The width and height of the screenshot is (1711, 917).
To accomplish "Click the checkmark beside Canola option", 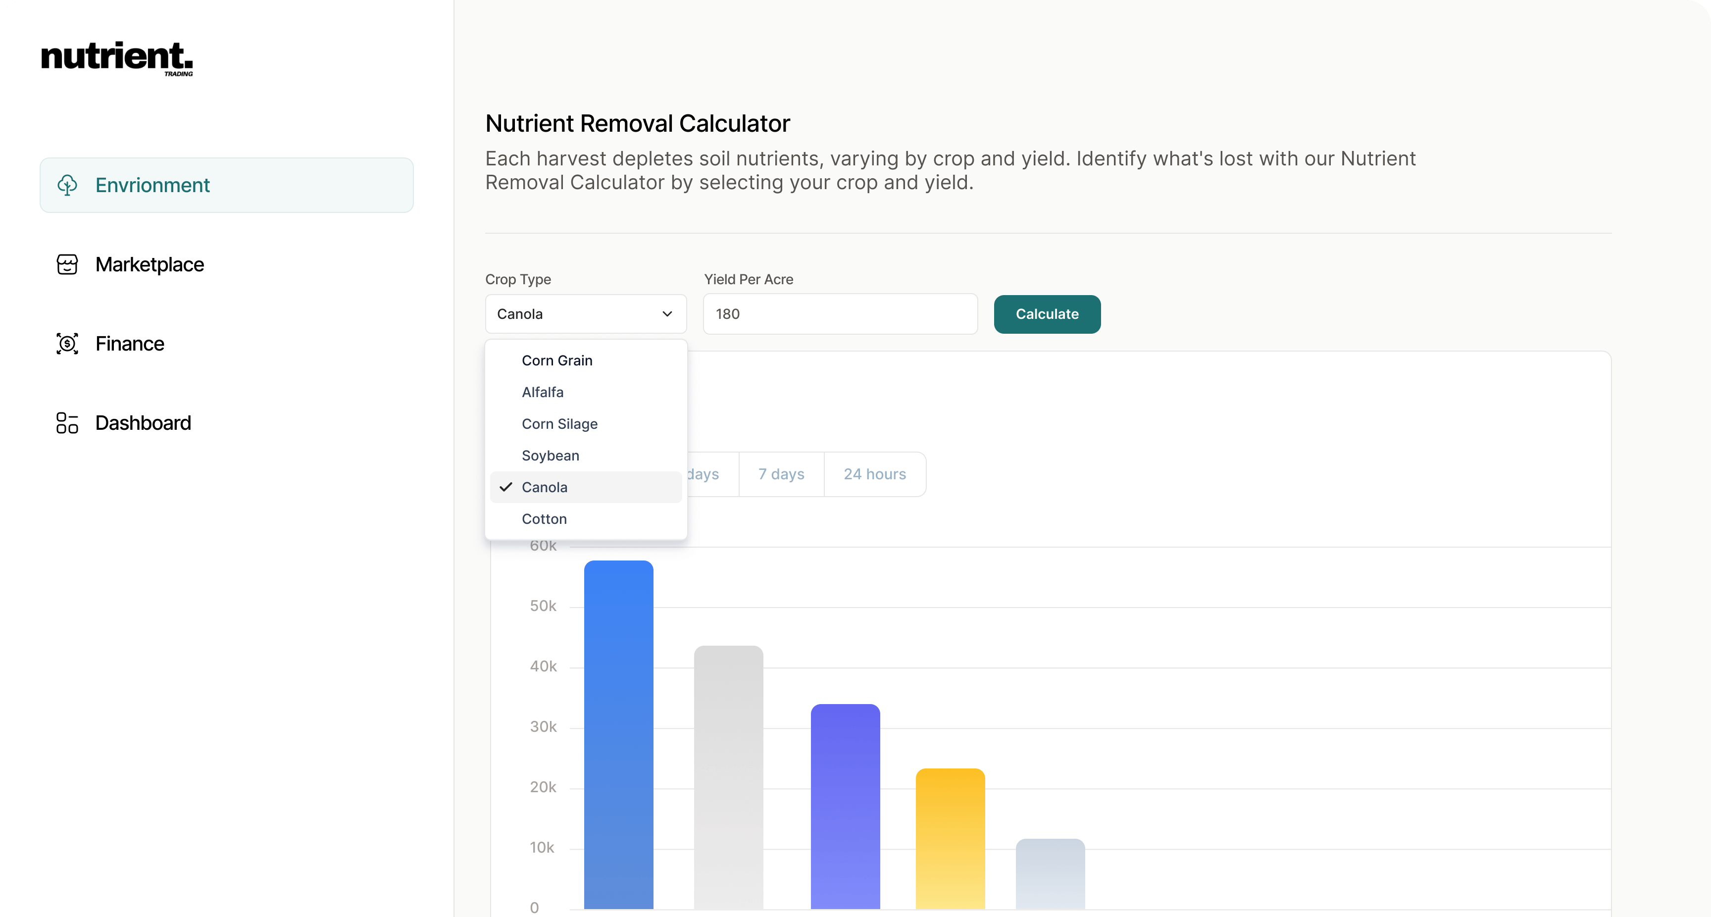I will [506, 487].
